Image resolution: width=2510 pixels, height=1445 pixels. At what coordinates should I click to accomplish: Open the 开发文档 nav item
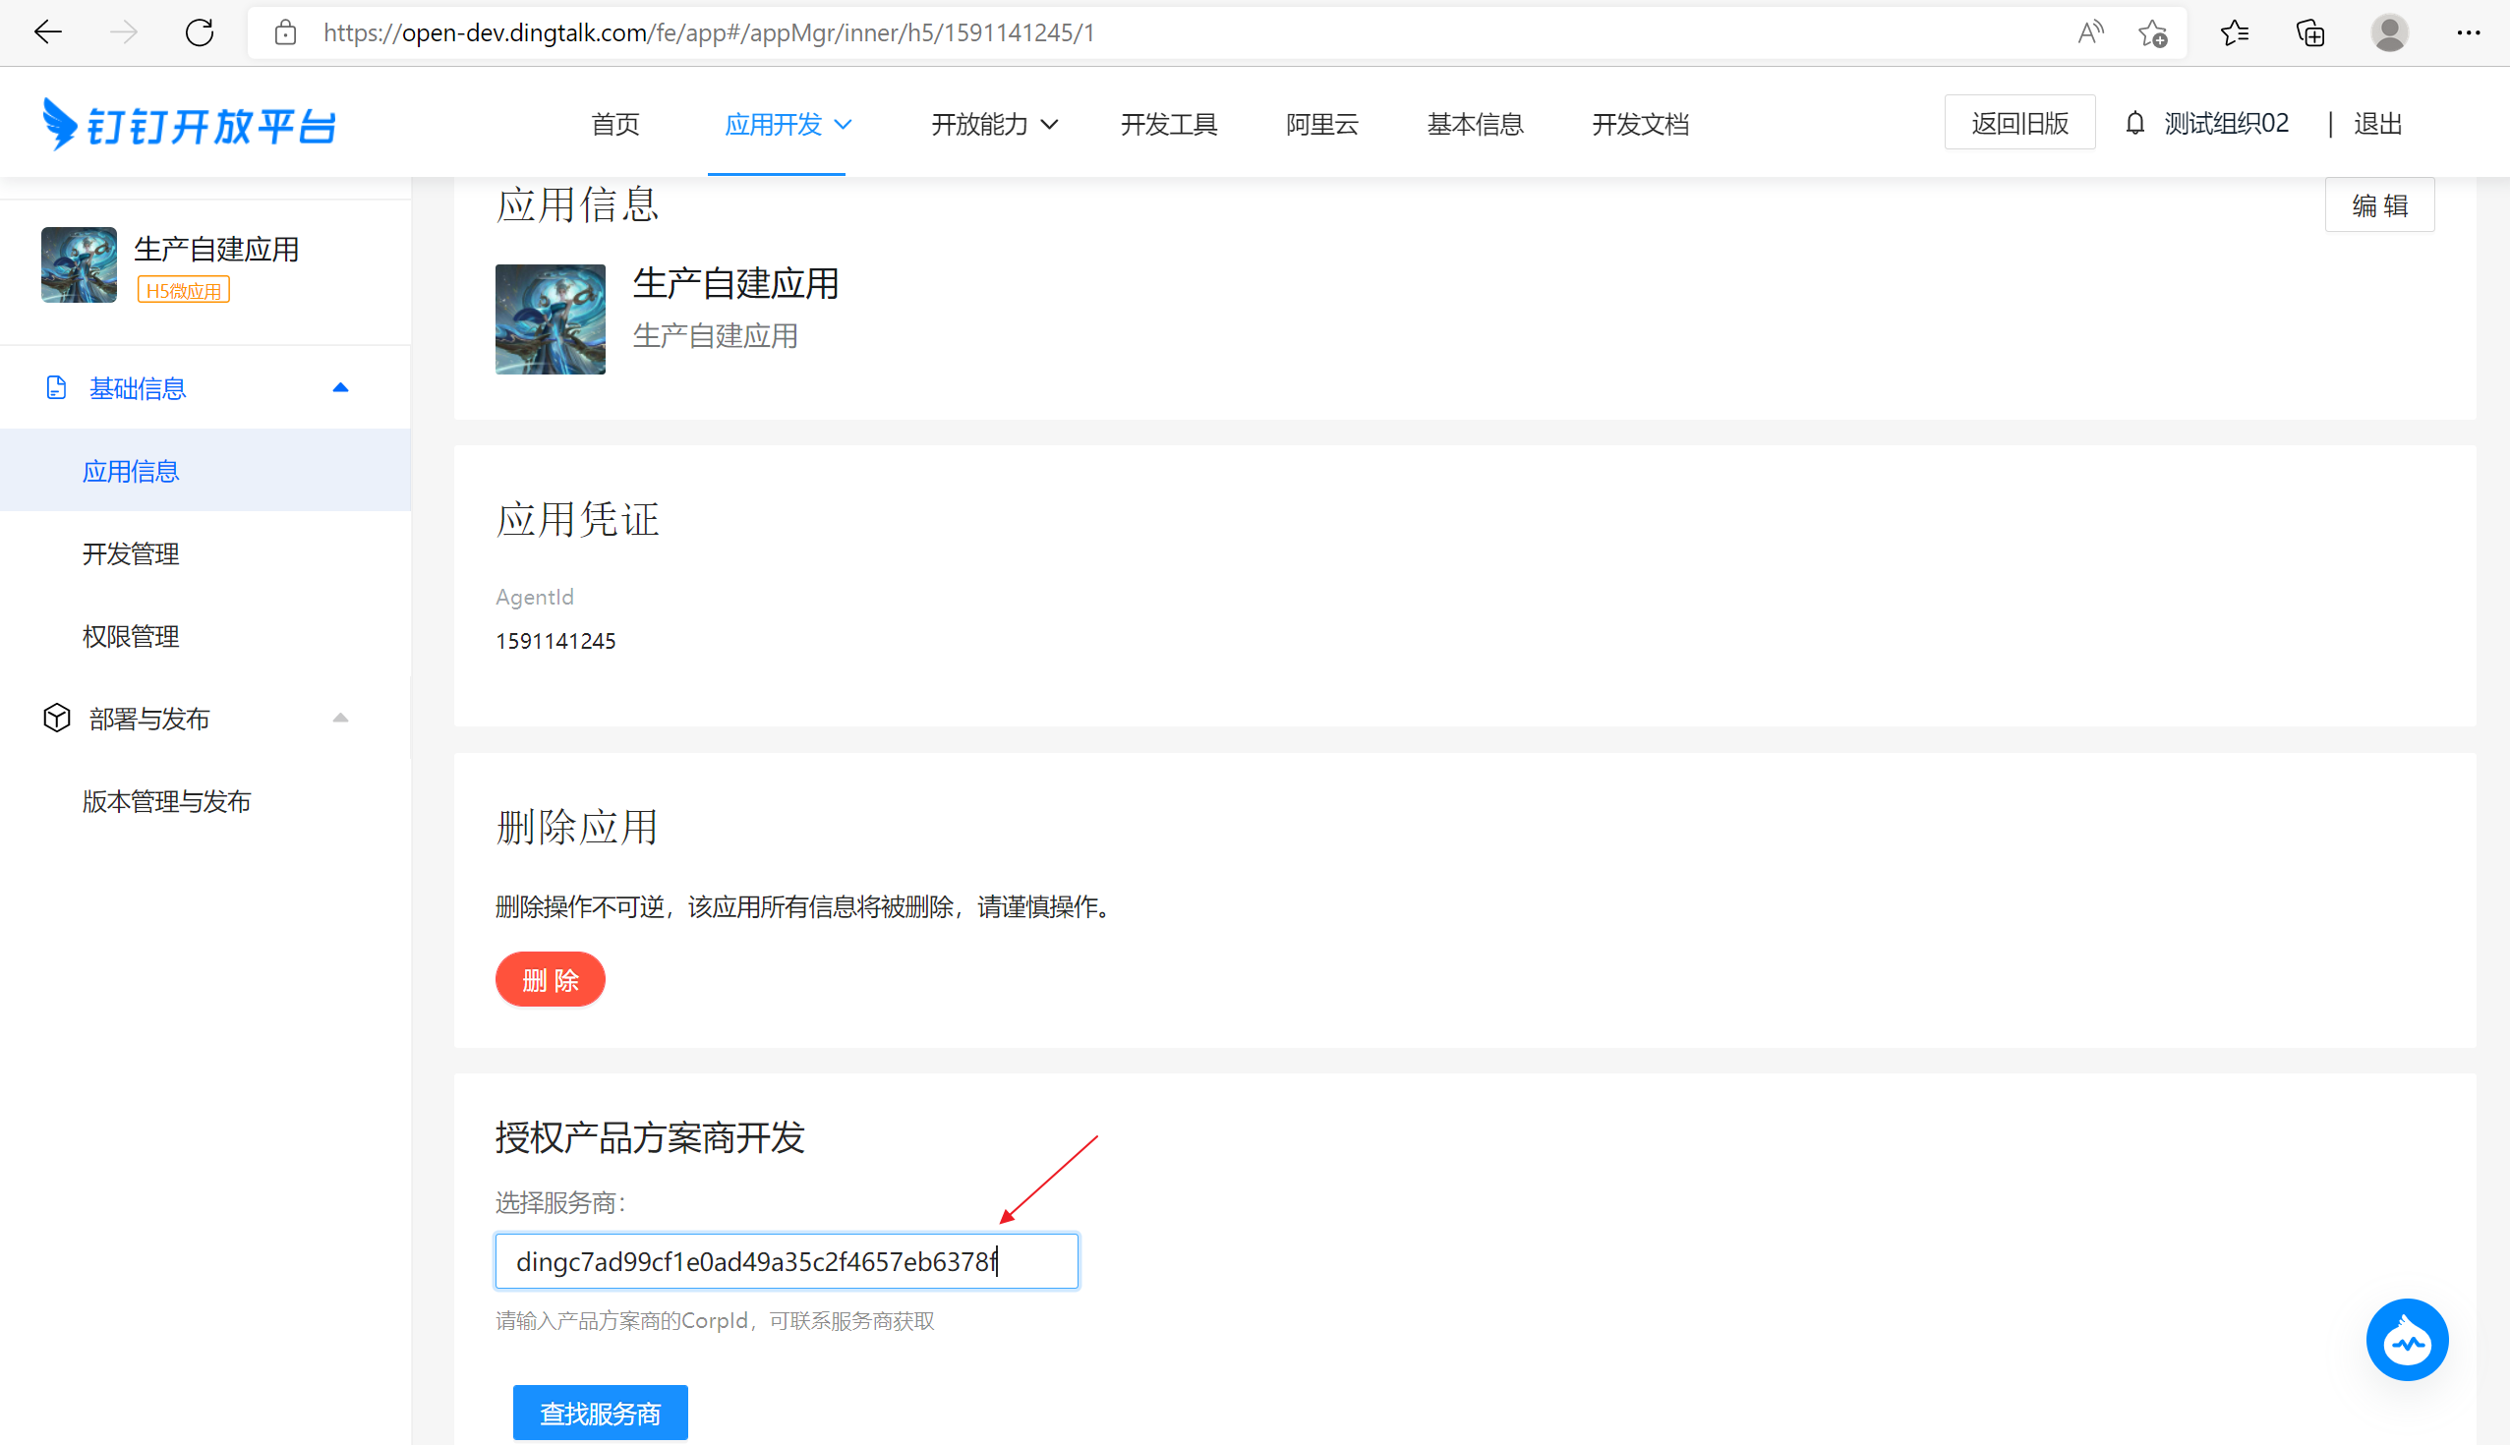coord(1640,124)
